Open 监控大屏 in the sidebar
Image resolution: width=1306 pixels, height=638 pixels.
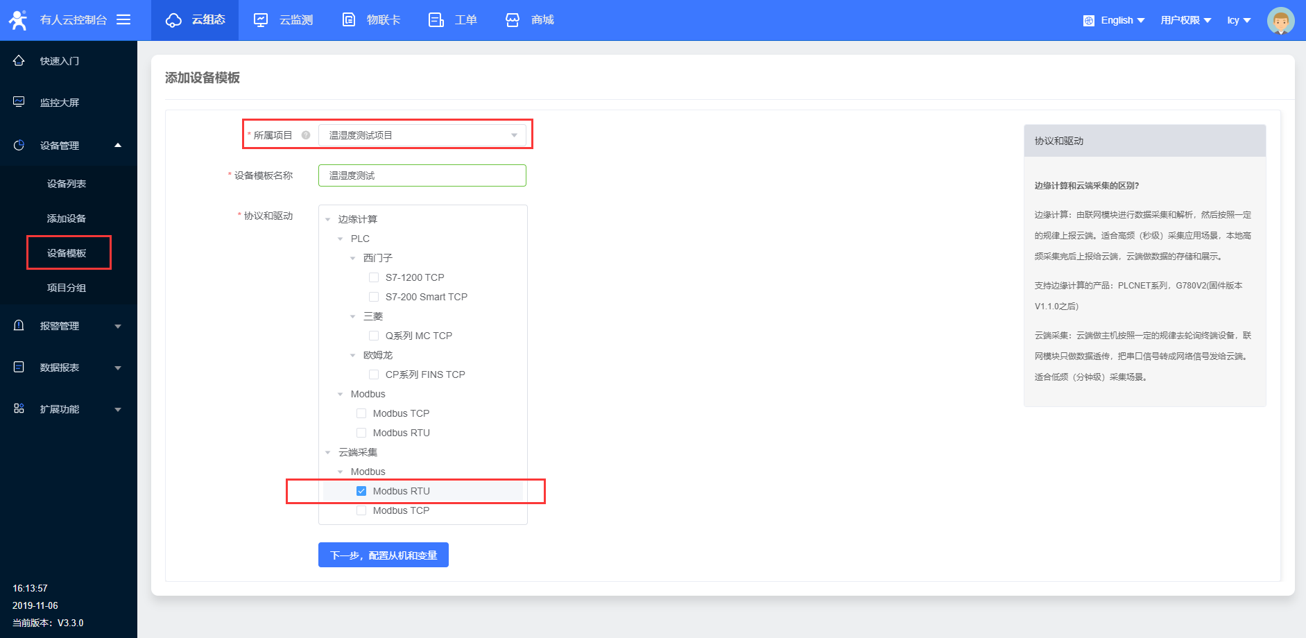pyautogui.click(x=69, y=103)
